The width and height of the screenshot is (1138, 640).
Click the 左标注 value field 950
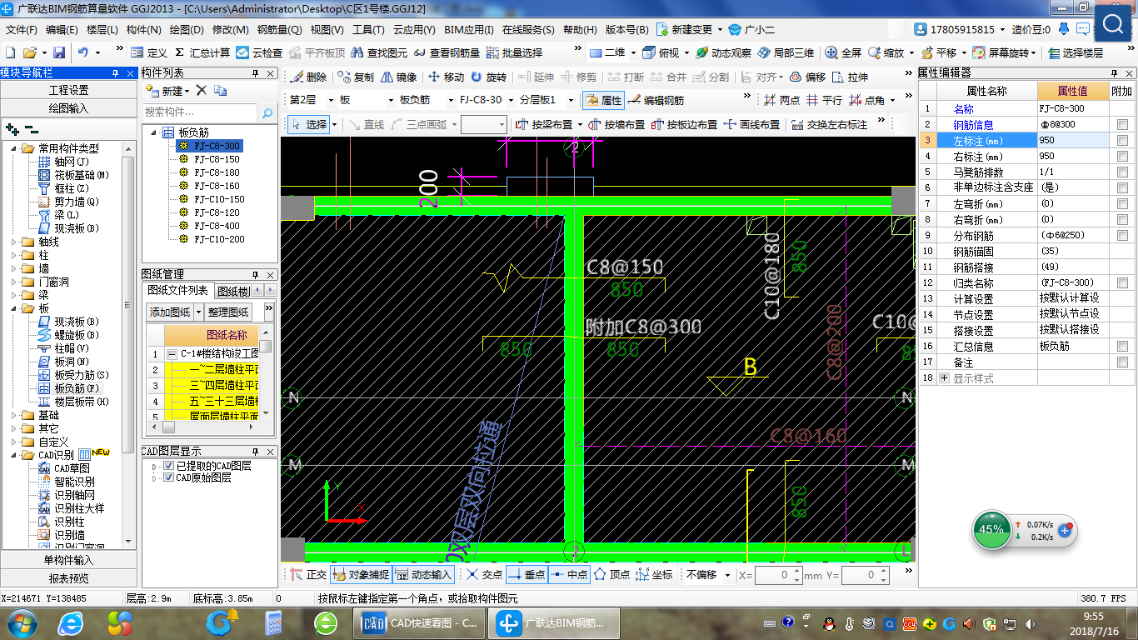pos(1073,140)
